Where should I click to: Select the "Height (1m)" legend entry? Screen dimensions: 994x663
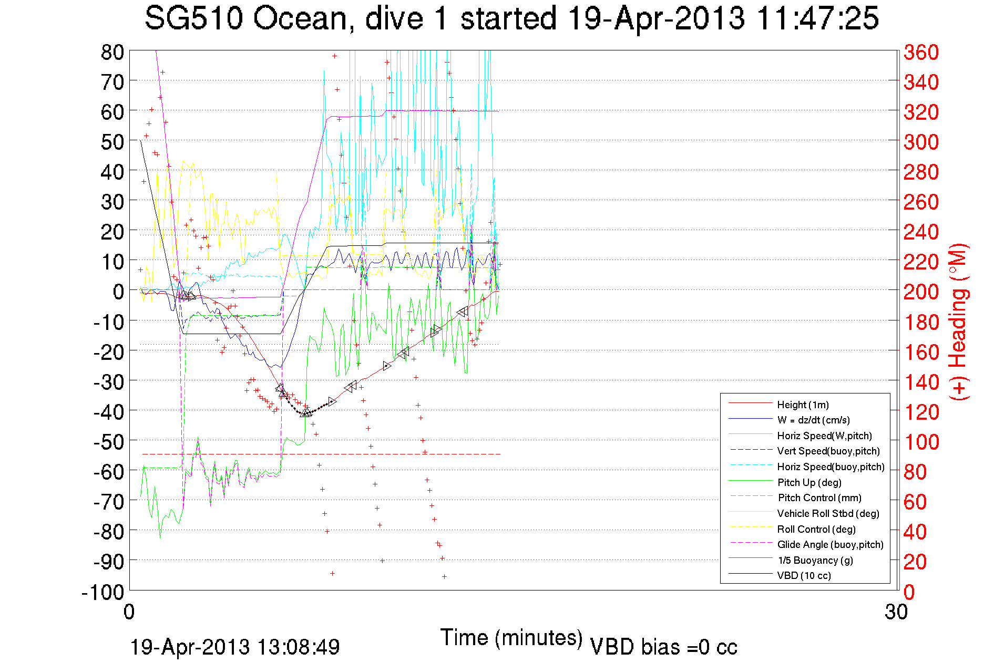[x=803, y=405]
